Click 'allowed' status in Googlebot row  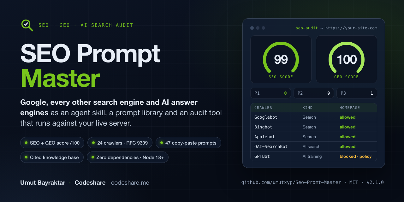tap(348, 117)
